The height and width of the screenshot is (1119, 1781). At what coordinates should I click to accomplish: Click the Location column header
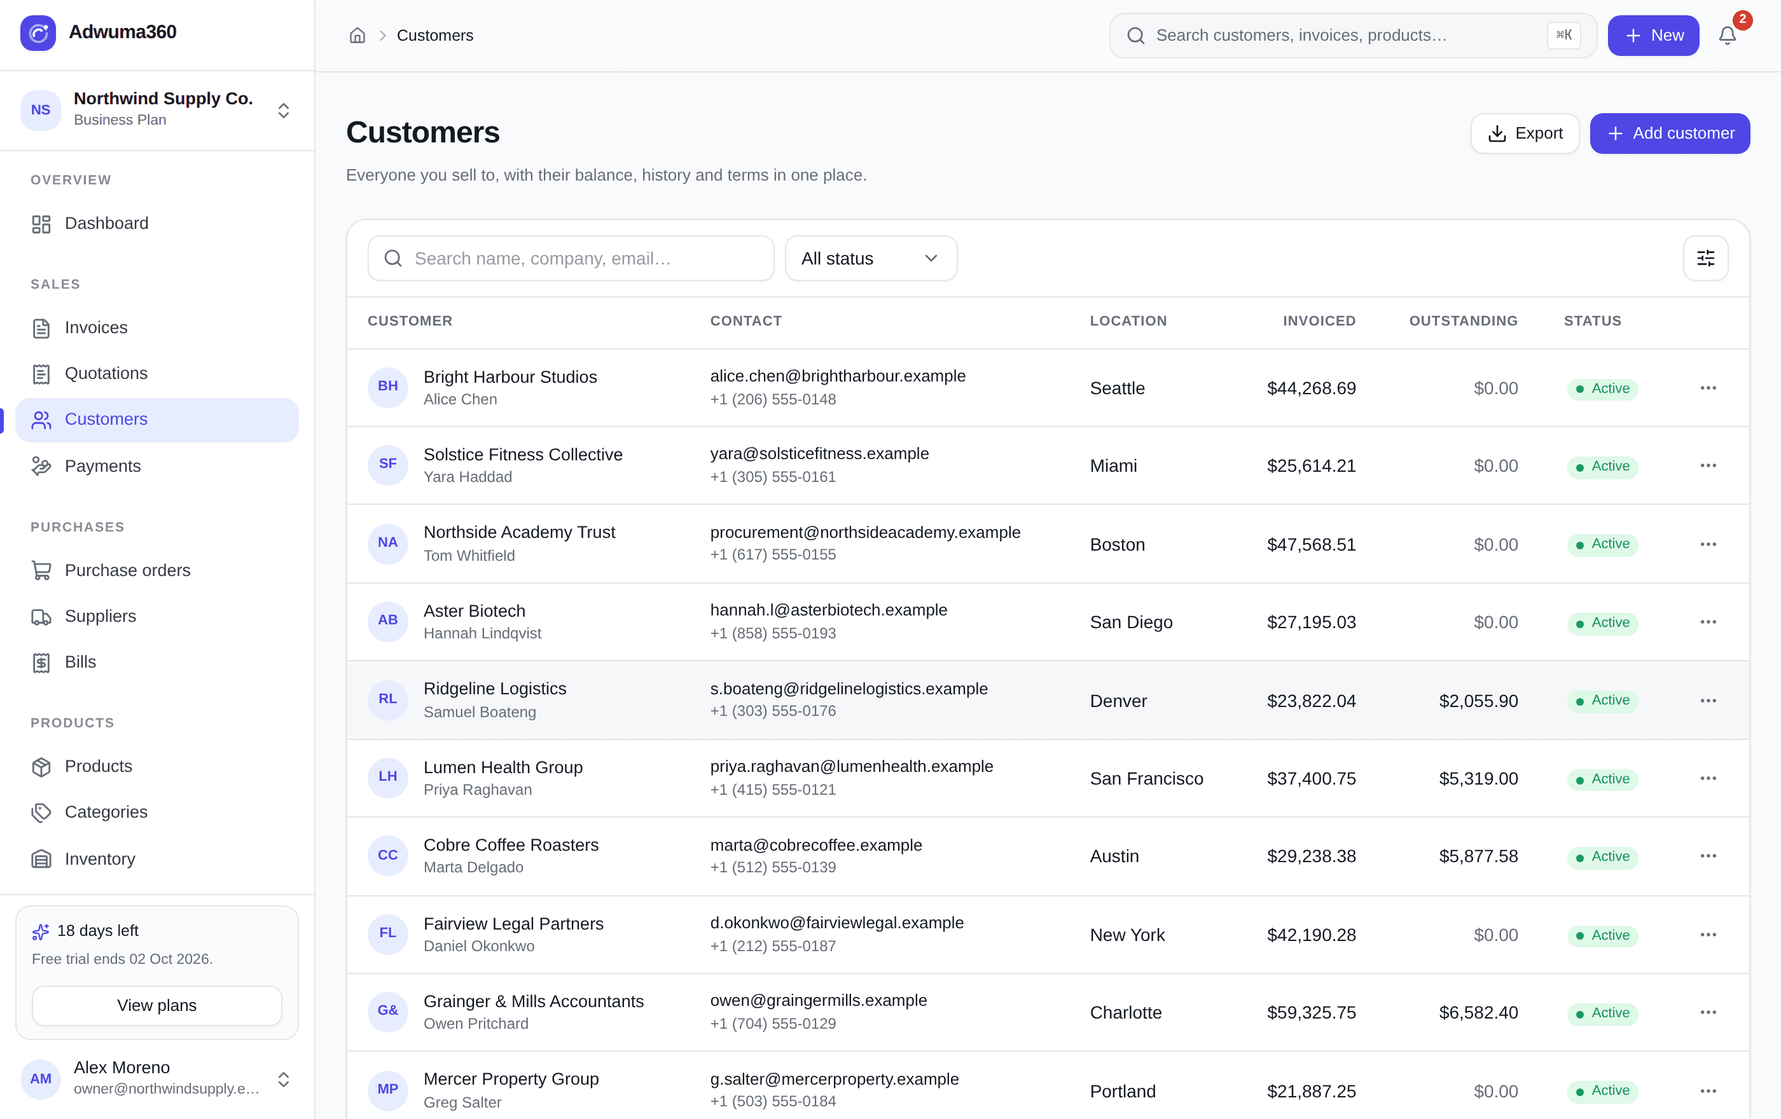(1128, 321)
